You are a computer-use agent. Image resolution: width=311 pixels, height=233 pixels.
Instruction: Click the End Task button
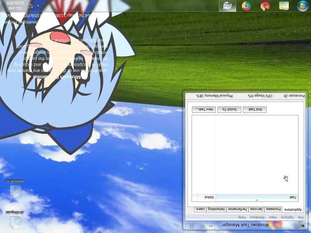[x=255, y=109]
